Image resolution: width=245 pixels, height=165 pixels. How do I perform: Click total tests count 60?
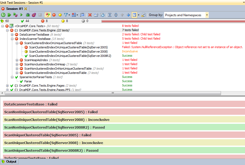[x=7, y=21]
